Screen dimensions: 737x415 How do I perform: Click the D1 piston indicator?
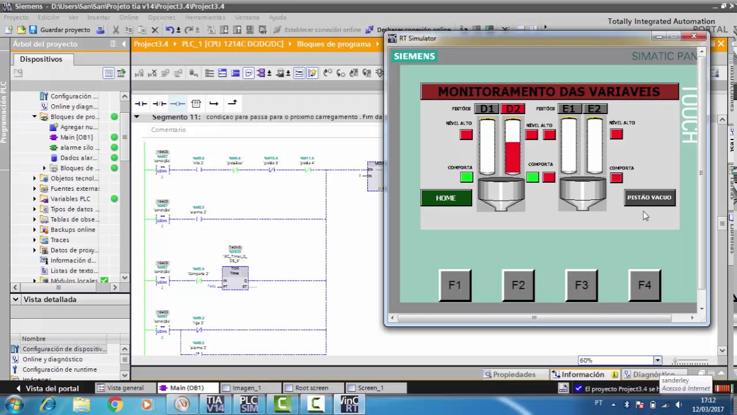tap(487, 109)
